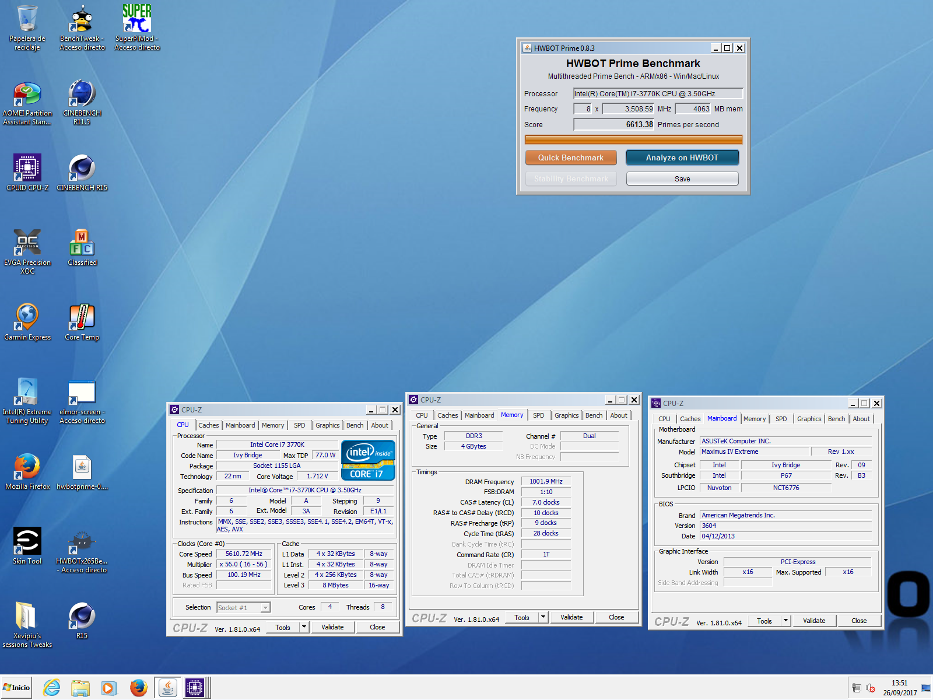Open Papelera de reciclaje desktop icon
Screen dimensions: 933x700
tap(27, 27)
